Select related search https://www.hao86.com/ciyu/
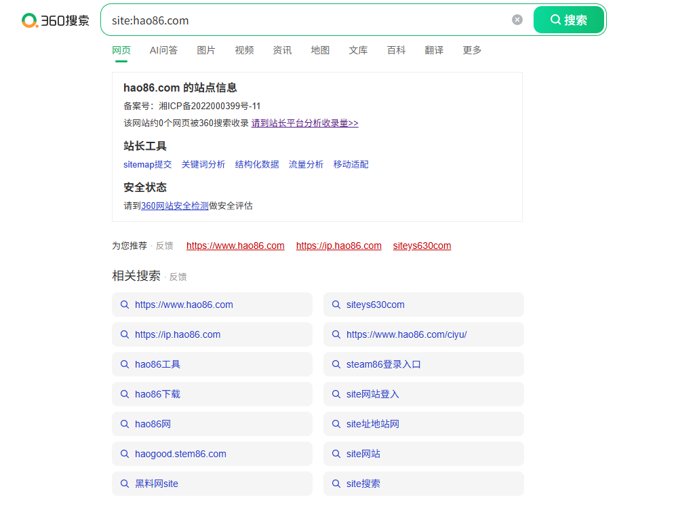Image resolution: width=697 pixels, height=506 pixels. pyautogui.click(x=424, y=334)
